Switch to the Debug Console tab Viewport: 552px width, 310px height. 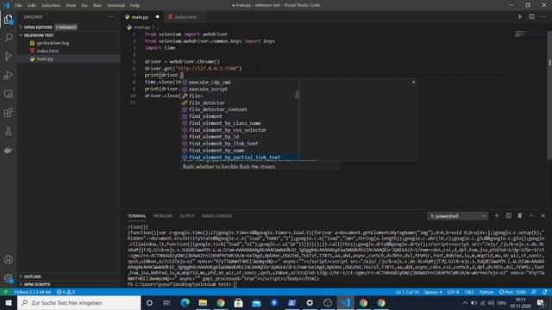[216, 216]
